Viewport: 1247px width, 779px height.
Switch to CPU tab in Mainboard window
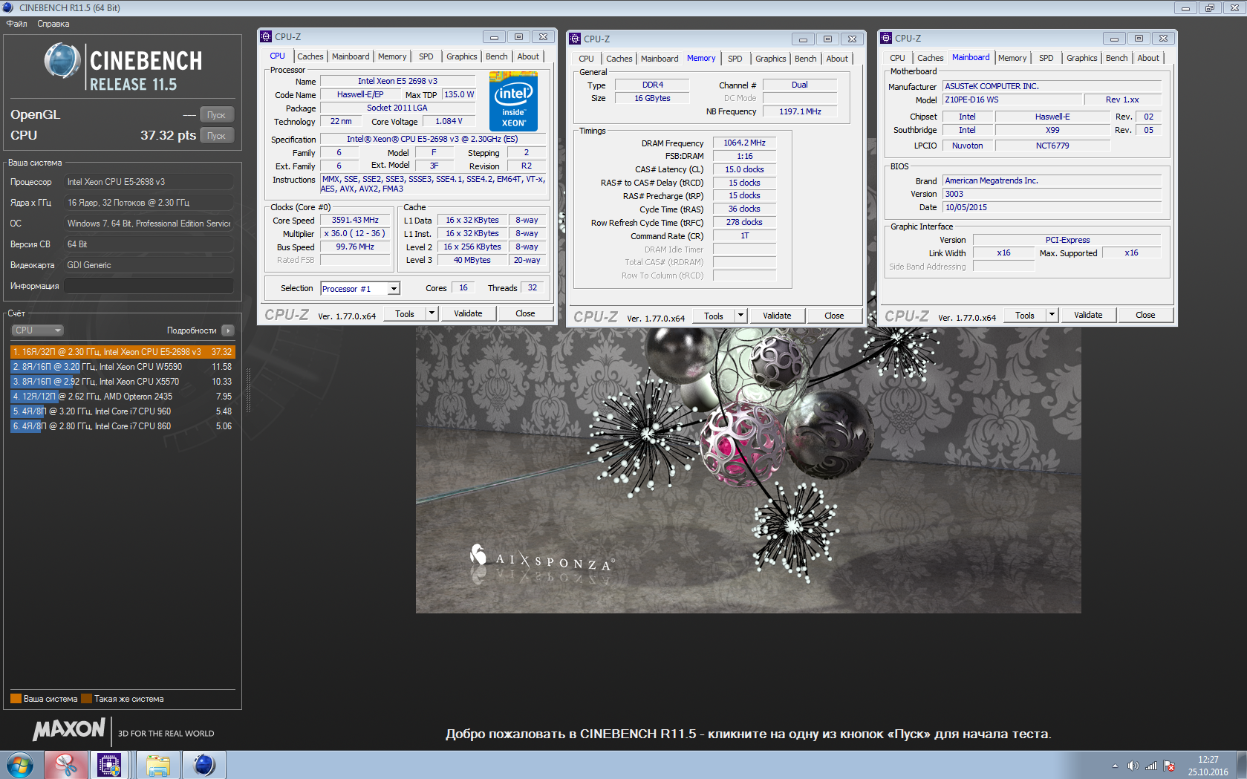898,58
